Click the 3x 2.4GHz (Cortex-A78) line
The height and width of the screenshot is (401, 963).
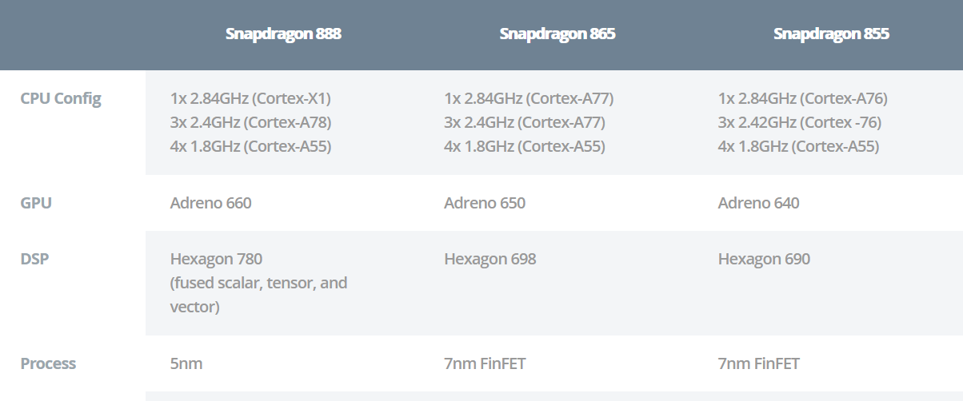point(250,123)
